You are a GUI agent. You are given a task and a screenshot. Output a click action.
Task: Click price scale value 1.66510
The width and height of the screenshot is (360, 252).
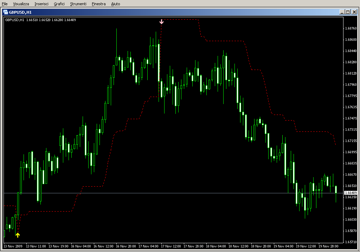pos(351,186)
